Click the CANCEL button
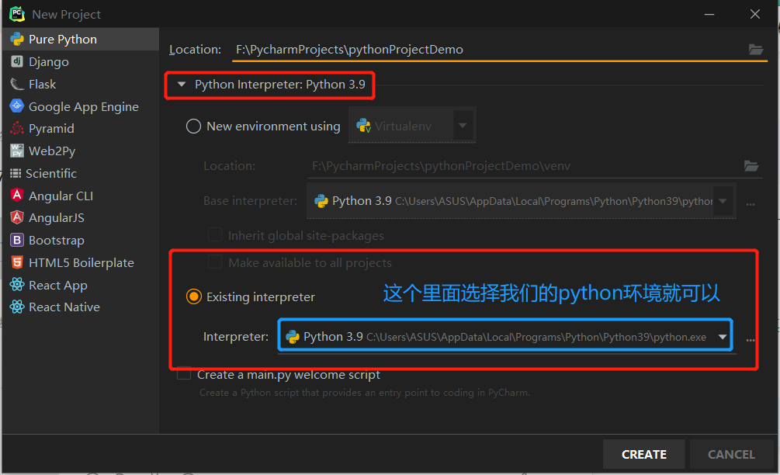Image resolution: width=780 pixels, height=475 pixels. tap(731, 454)
